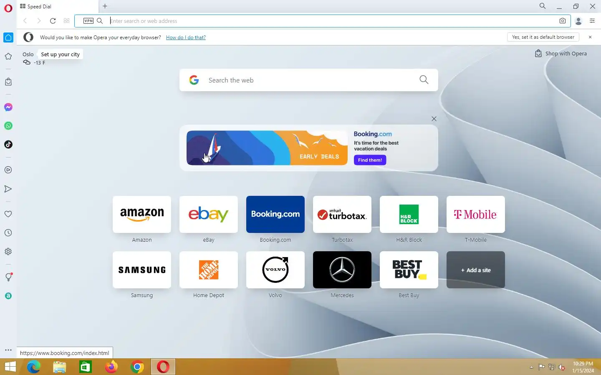Screen dimensions: 601x375
Task: Click the Find them! button
Action: [x=370, y=160]
